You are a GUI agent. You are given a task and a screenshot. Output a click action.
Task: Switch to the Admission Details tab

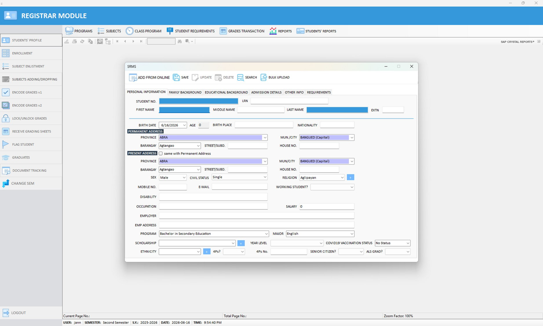pyautogui.click(x=266, y=92)
